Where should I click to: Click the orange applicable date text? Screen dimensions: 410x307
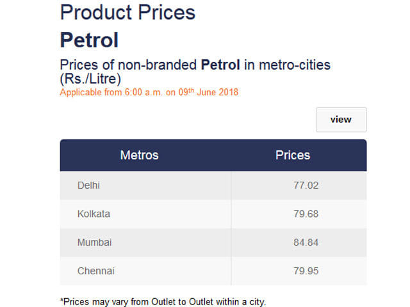point(149,92)
